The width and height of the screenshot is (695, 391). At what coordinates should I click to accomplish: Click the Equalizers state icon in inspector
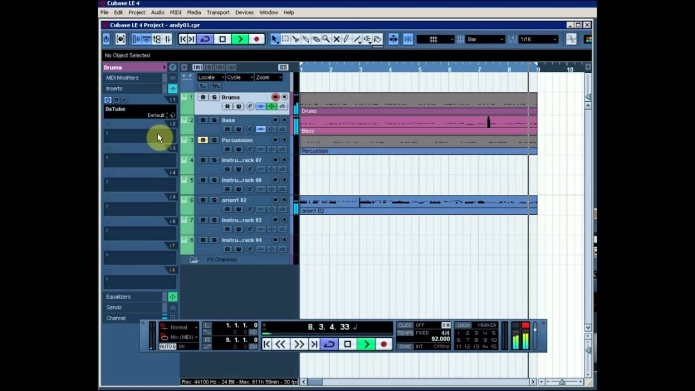(173, 297)
